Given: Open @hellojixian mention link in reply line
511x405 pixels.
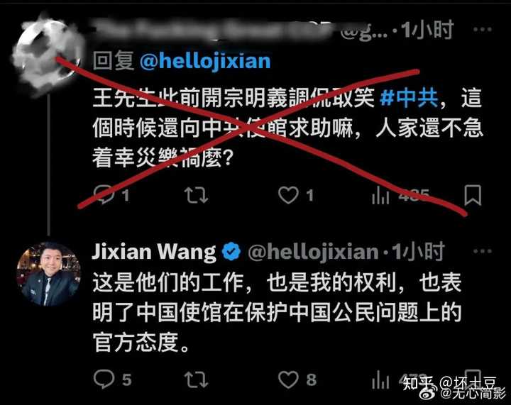Looking at the screenshot, I should pos(205,61).
